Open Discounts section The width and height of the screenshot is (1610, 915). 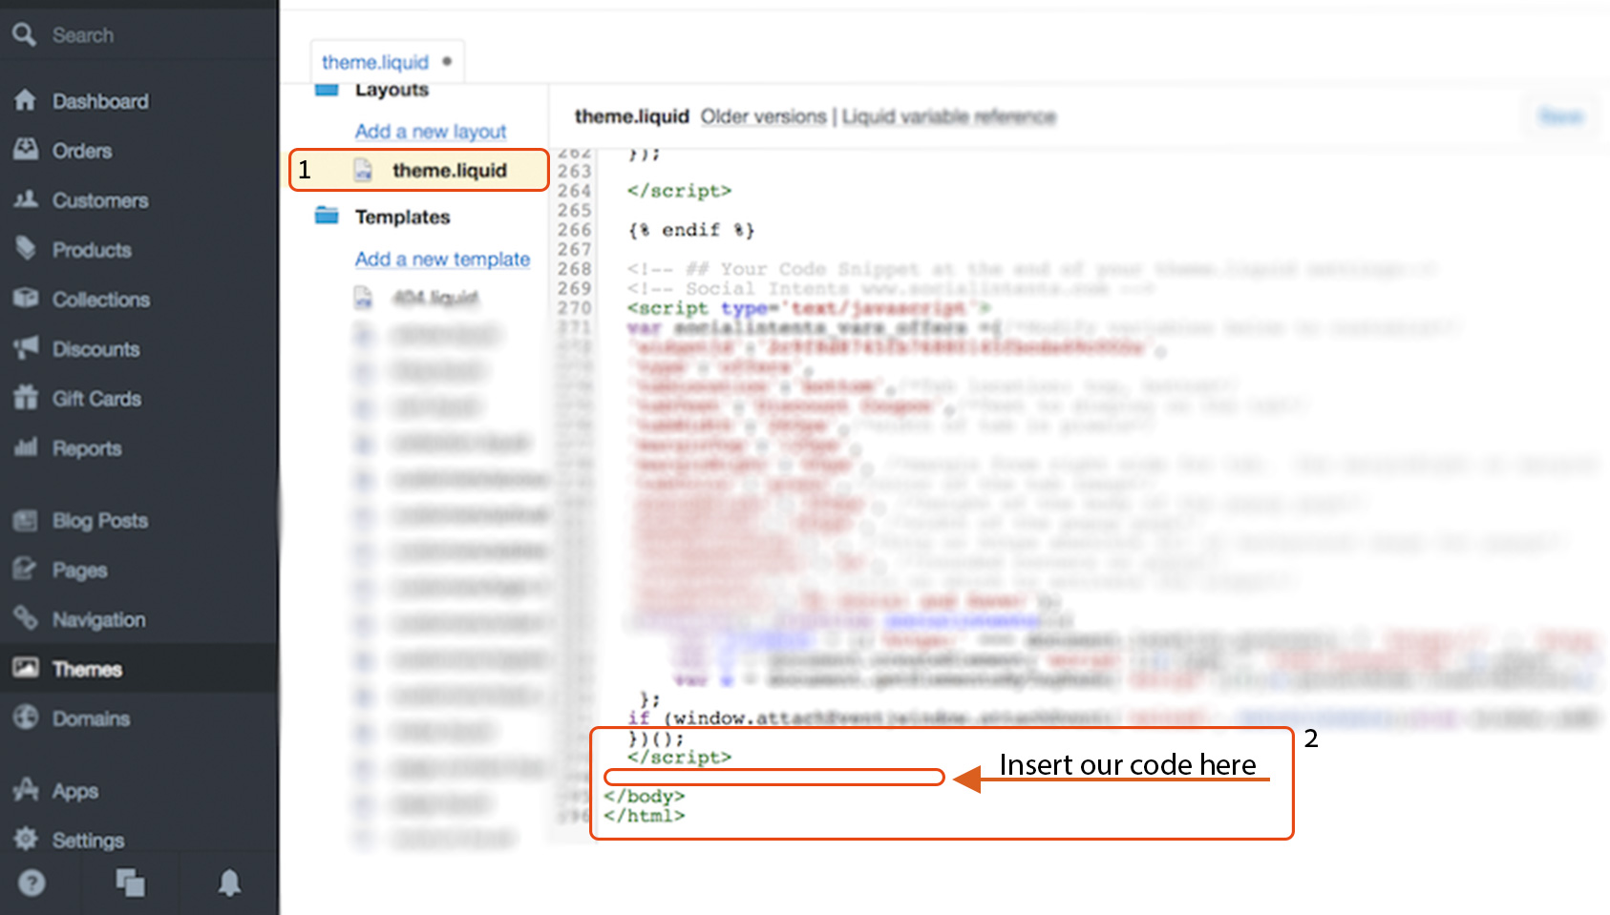[95, 349]
